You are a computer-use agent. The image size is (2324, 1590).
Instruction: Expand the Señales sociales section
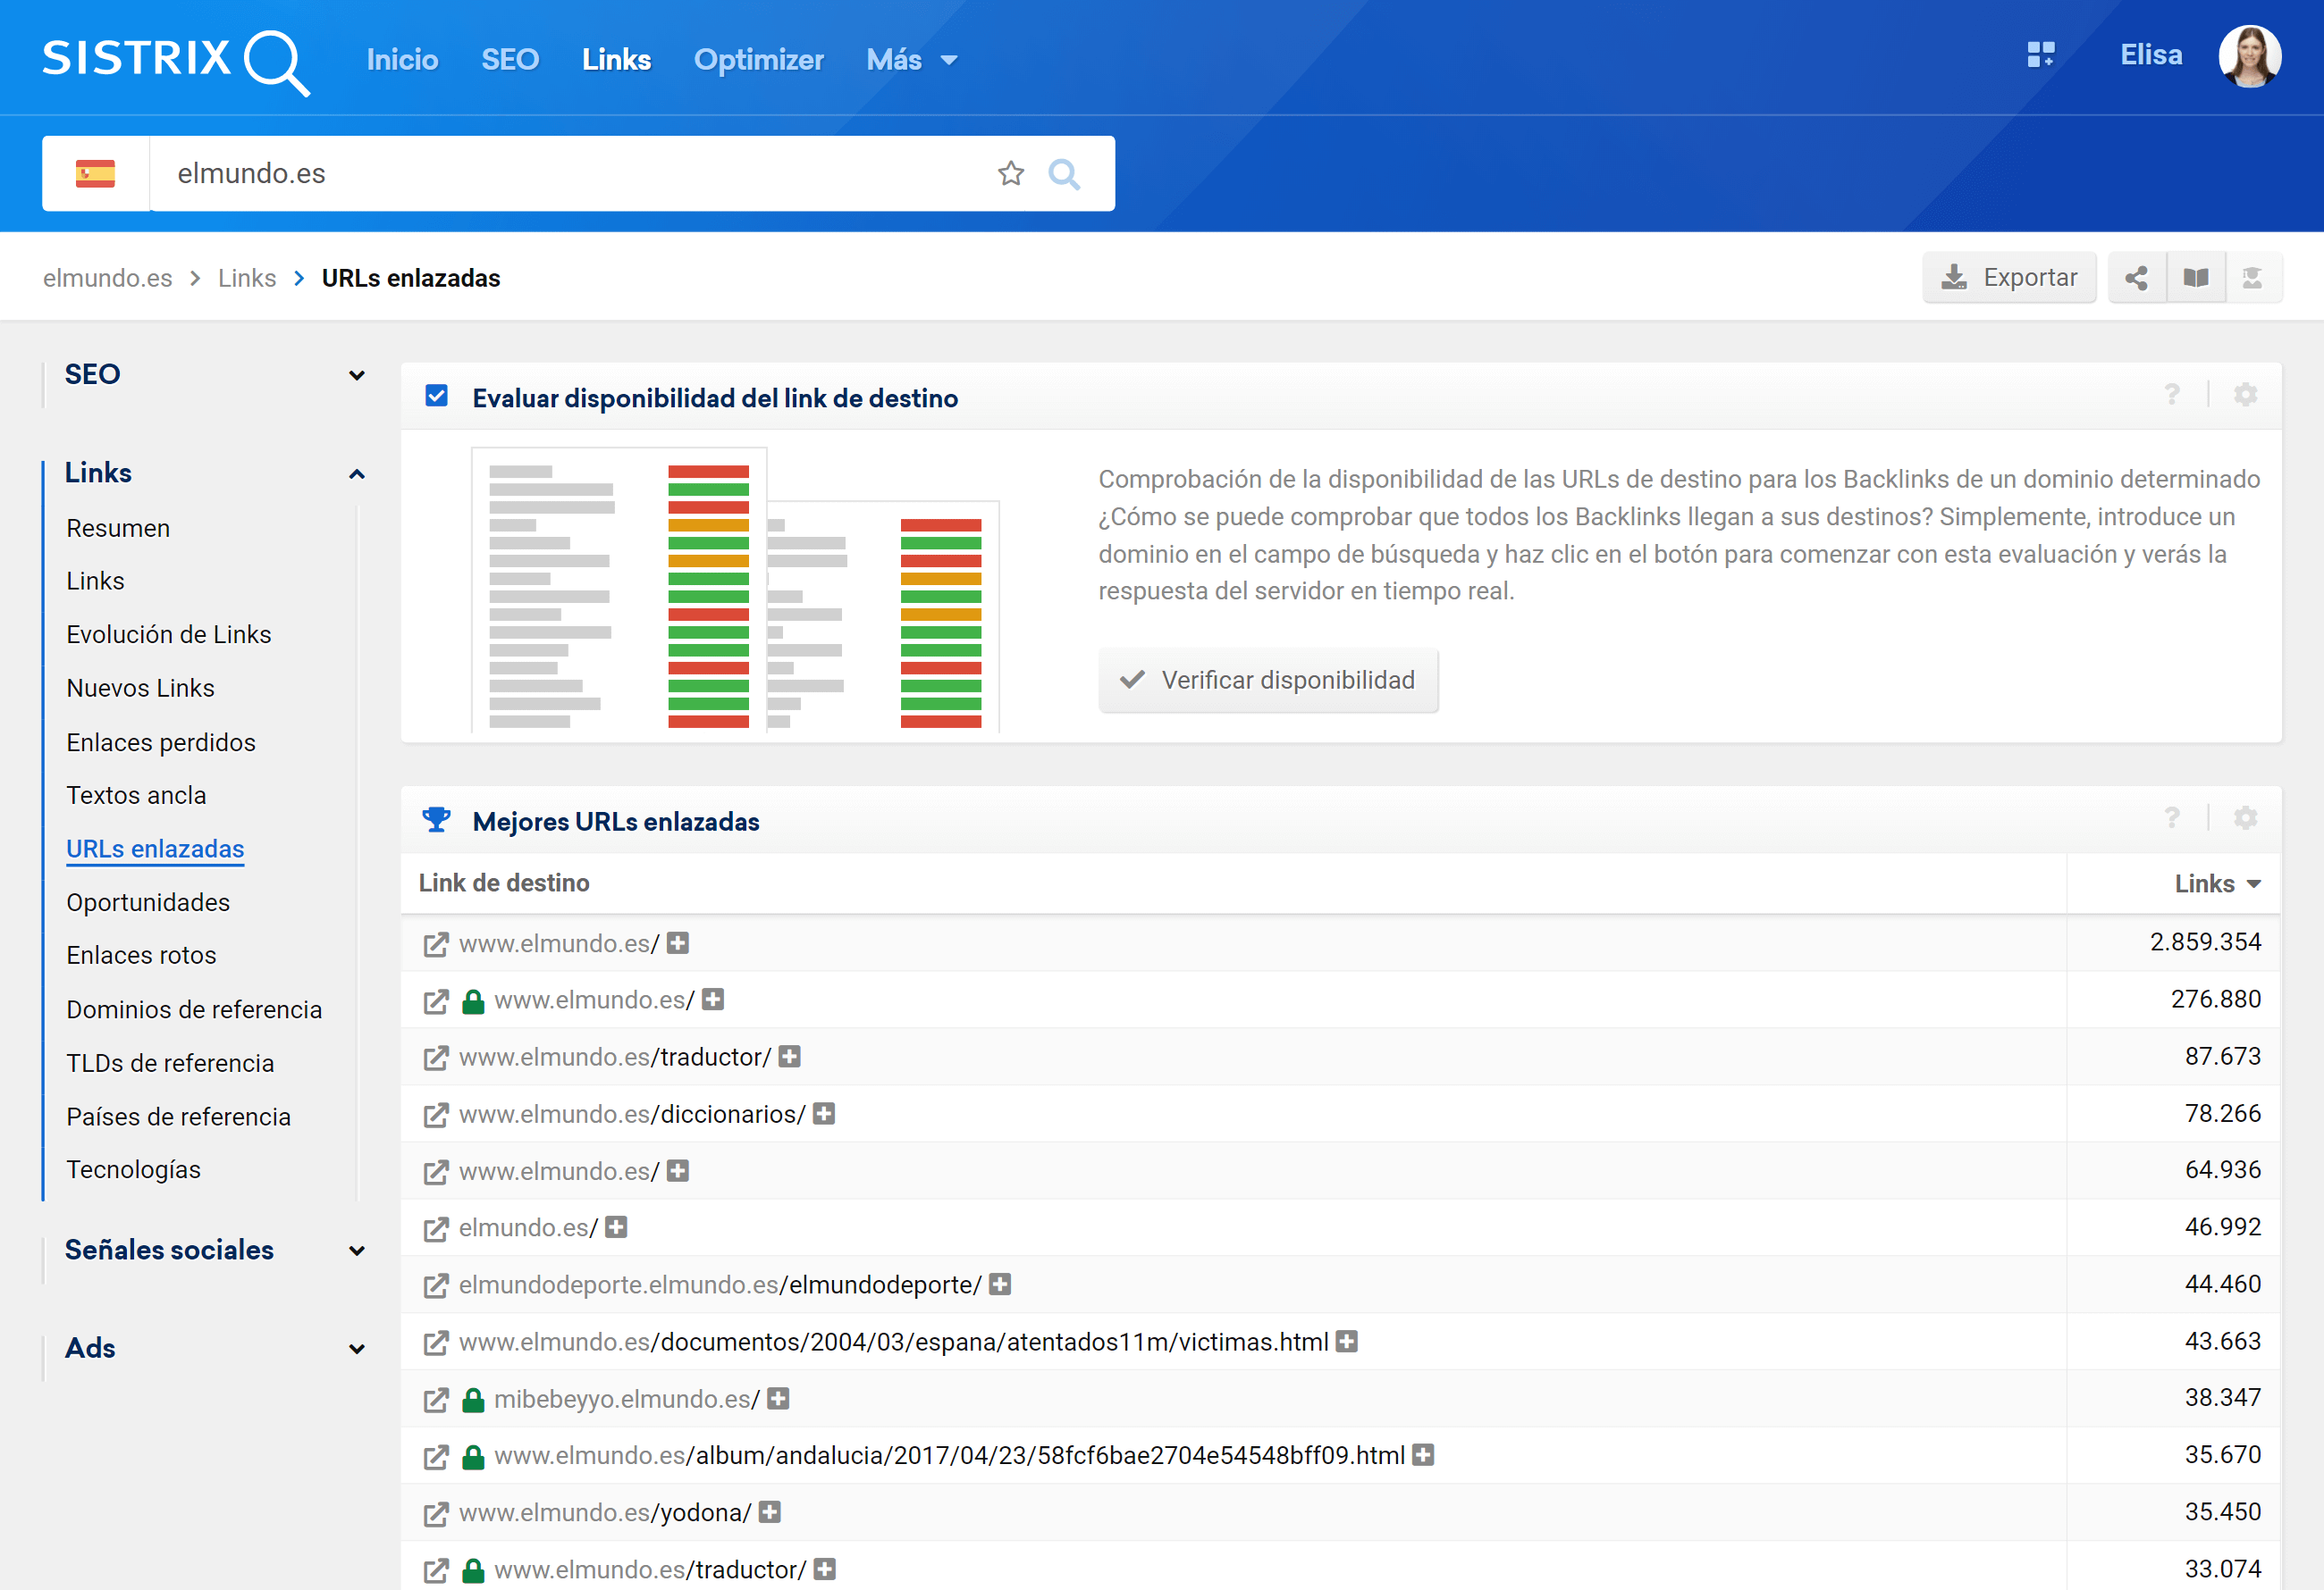pos(356,1251)
